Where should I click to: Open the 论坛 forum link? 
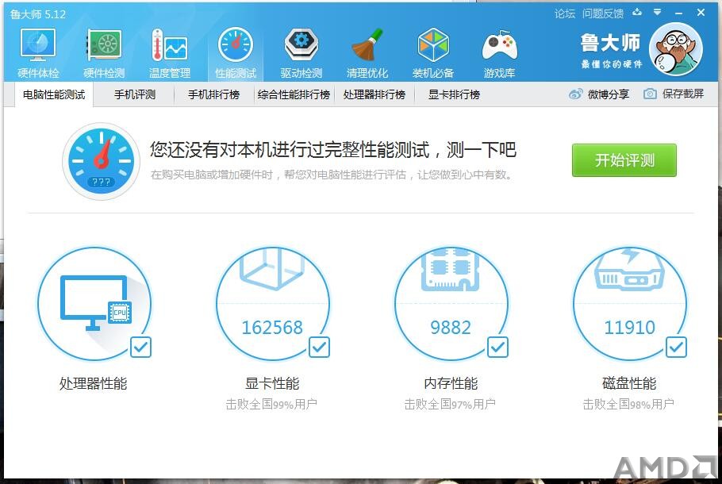565,13
